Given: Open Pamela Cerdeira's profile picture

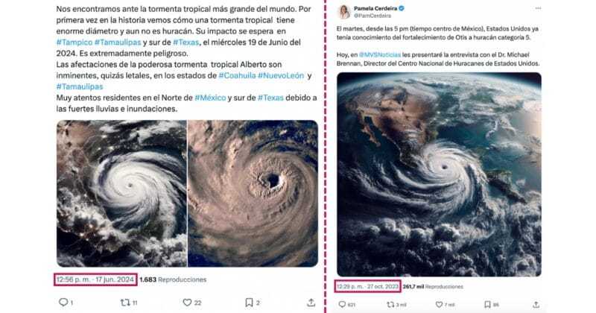Looking at the screenshot, I should 344,12.
